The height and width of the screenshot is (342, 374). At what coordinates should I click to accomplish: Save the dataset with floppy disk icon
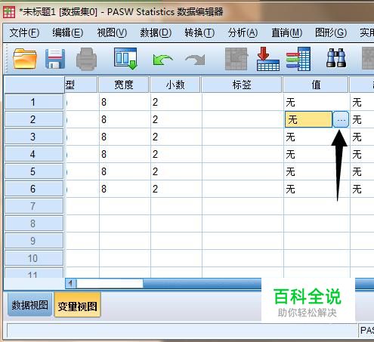pos(55,59)
